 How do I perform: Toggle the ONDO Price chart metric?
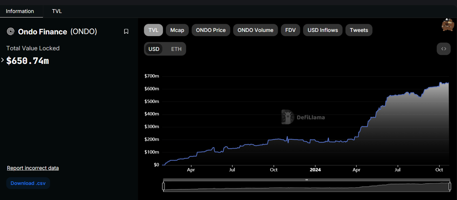tap(211, 30)
